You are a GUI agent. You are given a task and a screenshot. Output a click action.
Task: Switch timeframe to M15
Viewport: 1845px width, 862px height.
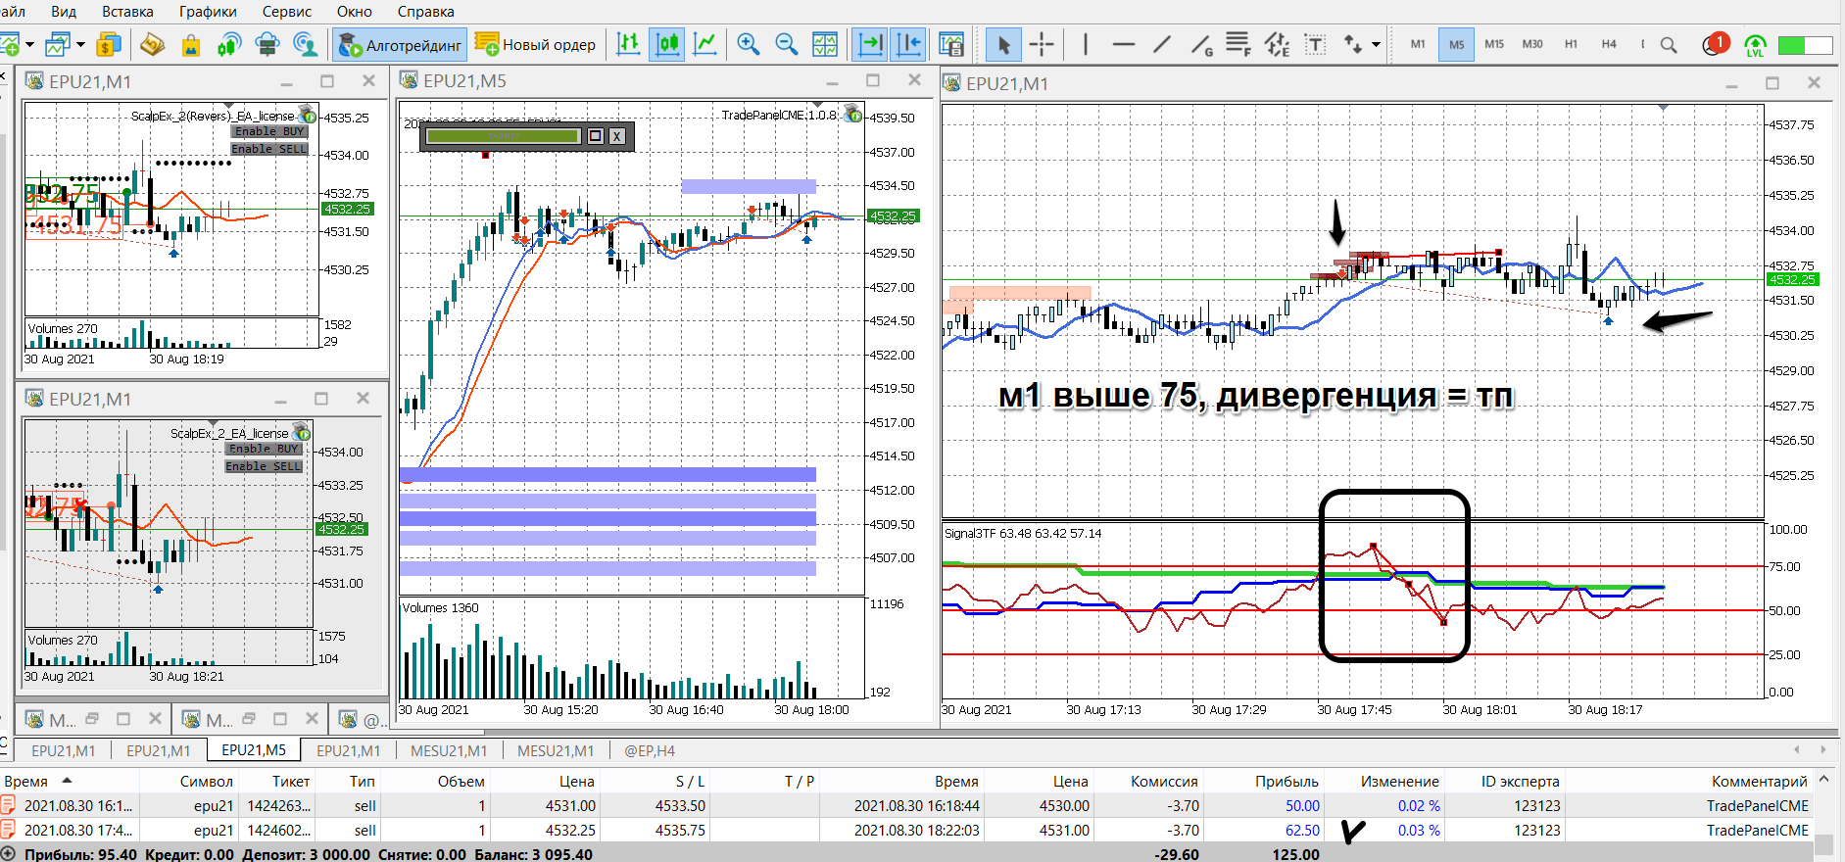pos(1493,44)
